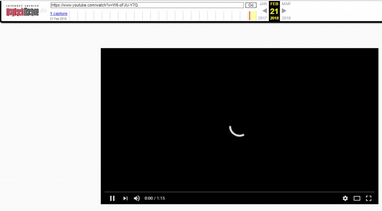Click the FEB 21 2018 date box
This screenshot has height=211, width=382.
[x=274, y=11]
